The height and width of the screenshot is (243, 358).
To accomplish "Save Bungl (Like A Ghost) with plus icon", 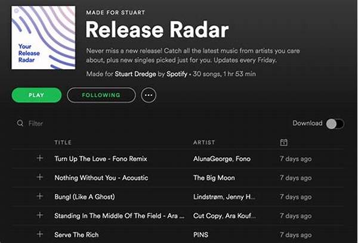I will 40,196.
